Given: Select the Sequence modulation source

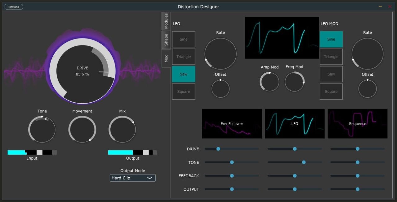Looking at the screenshot, I should (357, 123).
